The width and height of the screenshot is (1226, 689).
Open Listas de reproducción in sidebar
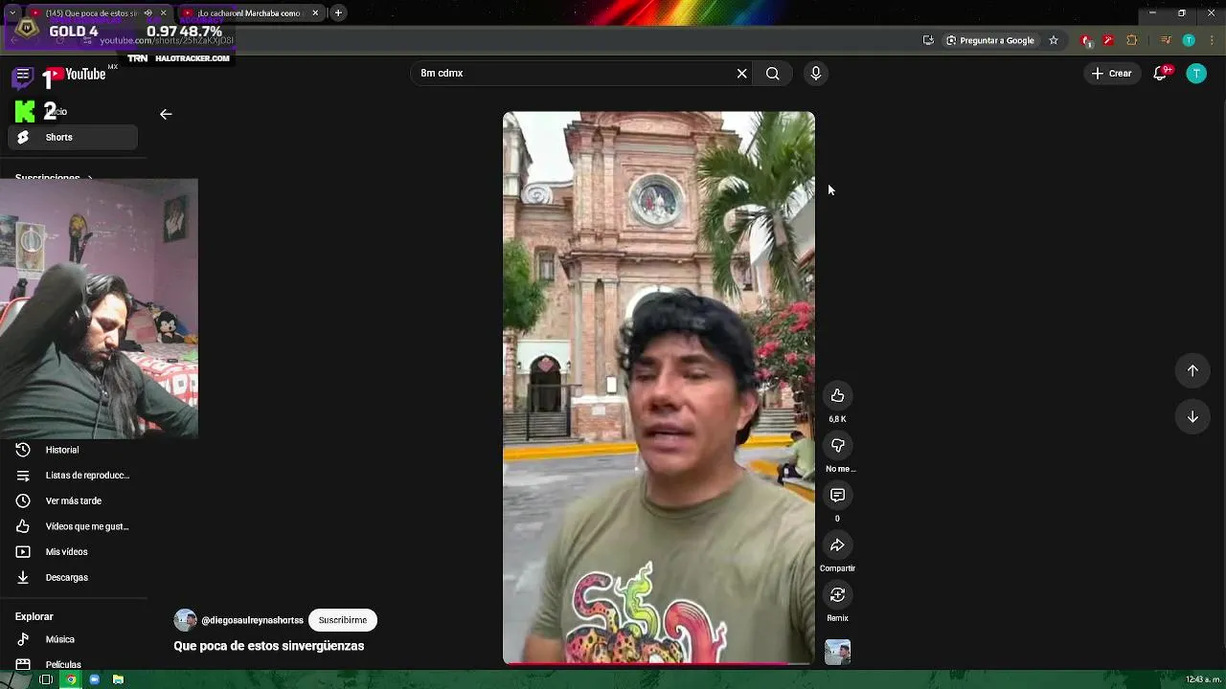click(x=73, y=476)
